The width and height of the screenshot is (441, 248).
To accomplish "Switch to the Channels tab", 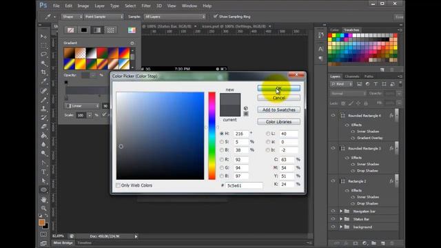I will pos(352,76).
